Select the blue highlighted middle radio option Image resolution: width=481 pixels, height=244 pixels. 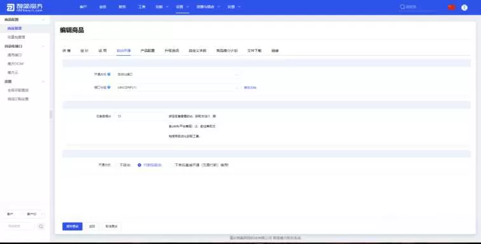pos(150,165)
